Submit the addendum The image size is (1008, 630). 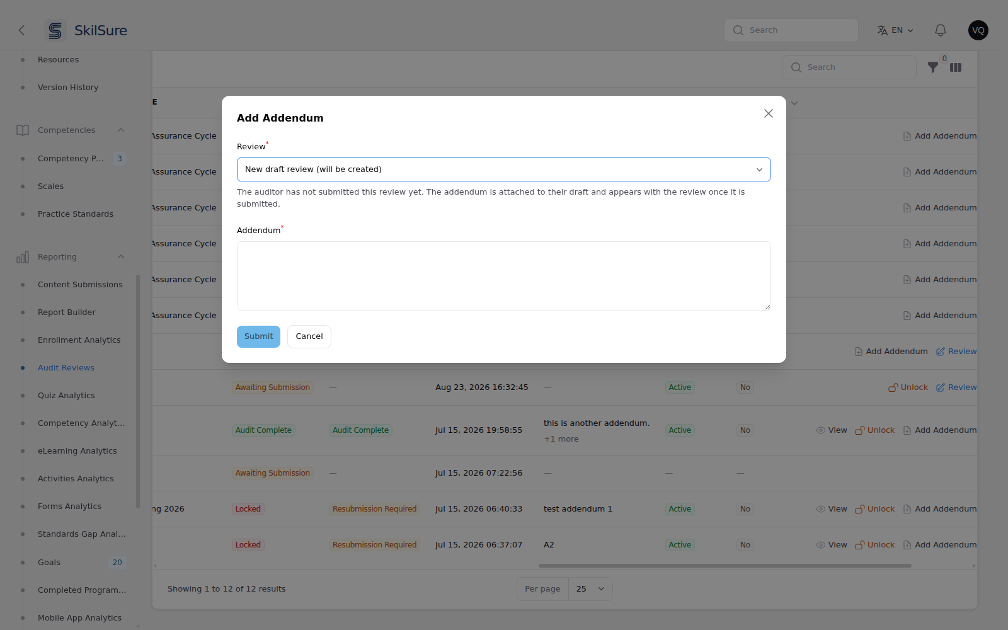click(x=258, y=336)
